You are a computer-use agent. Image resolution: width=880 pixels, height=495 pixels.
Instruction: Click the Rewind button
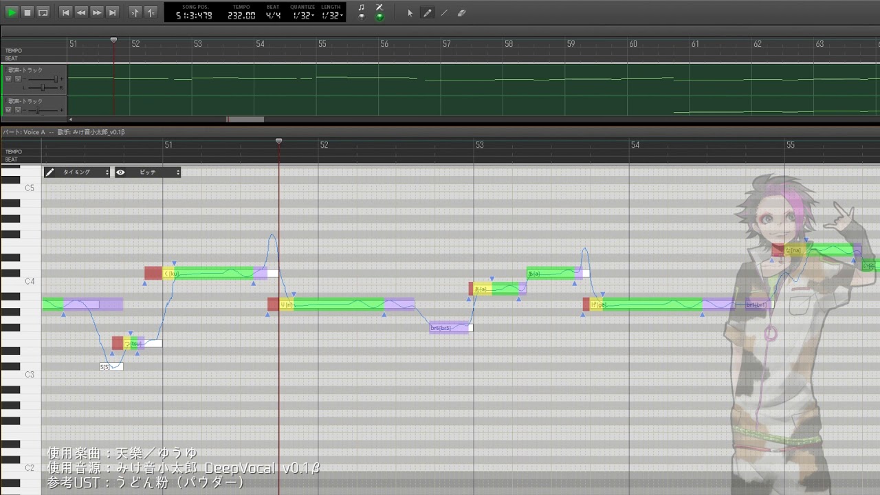click(82, 12)
